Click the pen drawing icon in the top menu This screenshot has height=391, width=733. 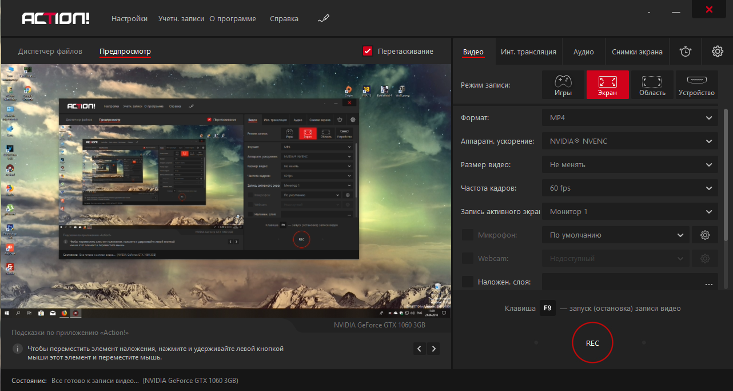(324, 19)
